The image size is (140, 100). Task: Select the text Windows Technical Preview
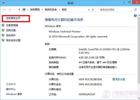64,31
